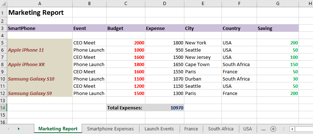Select the budget value 1800
313x134 pixels.
[x=126, y=64]
